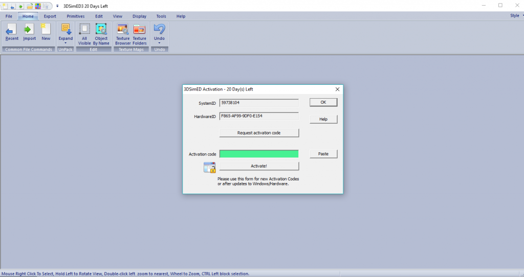The image size is (524, 277).
Task: Click the UnPack group label
Action: (x=65, y=50)
